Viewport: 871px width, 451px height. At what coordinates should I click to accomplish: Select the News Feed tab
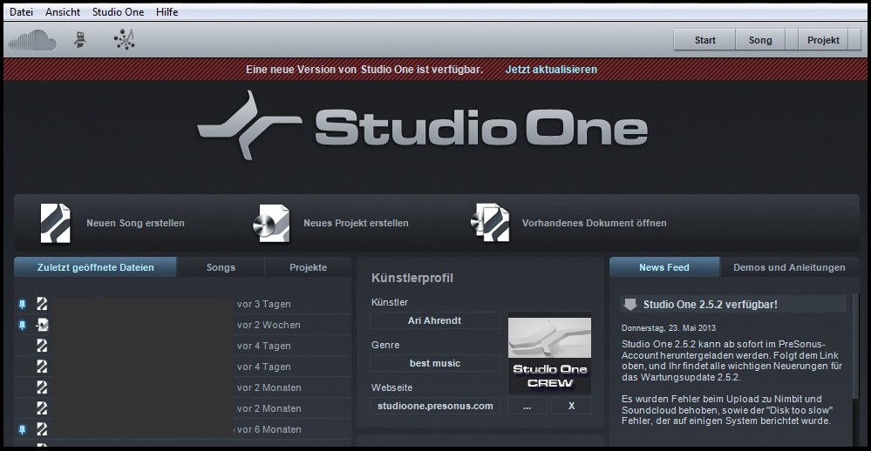pos(664,267)
